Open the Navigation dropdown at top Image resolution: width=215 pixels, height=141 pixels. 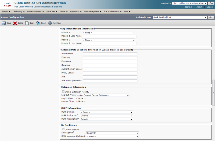coord(189,3)
